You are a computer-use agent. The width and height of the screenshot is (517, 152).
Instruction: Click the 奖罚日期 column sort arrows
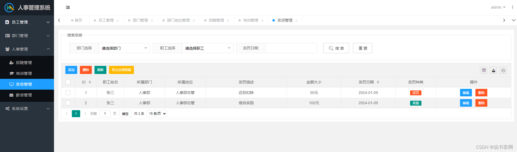click(x=378, y=82)
